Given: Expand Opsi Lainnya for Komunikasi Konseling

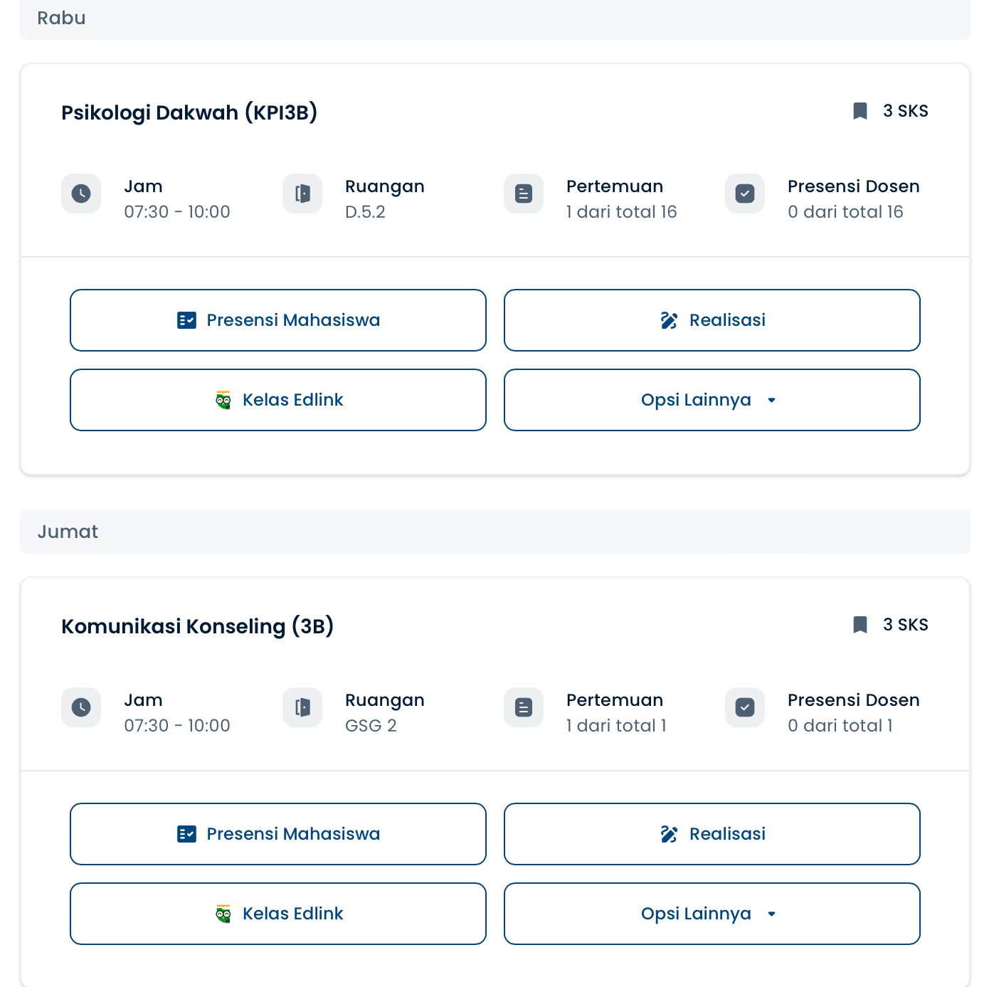Looking at the screenshot, I should (712, 914).
